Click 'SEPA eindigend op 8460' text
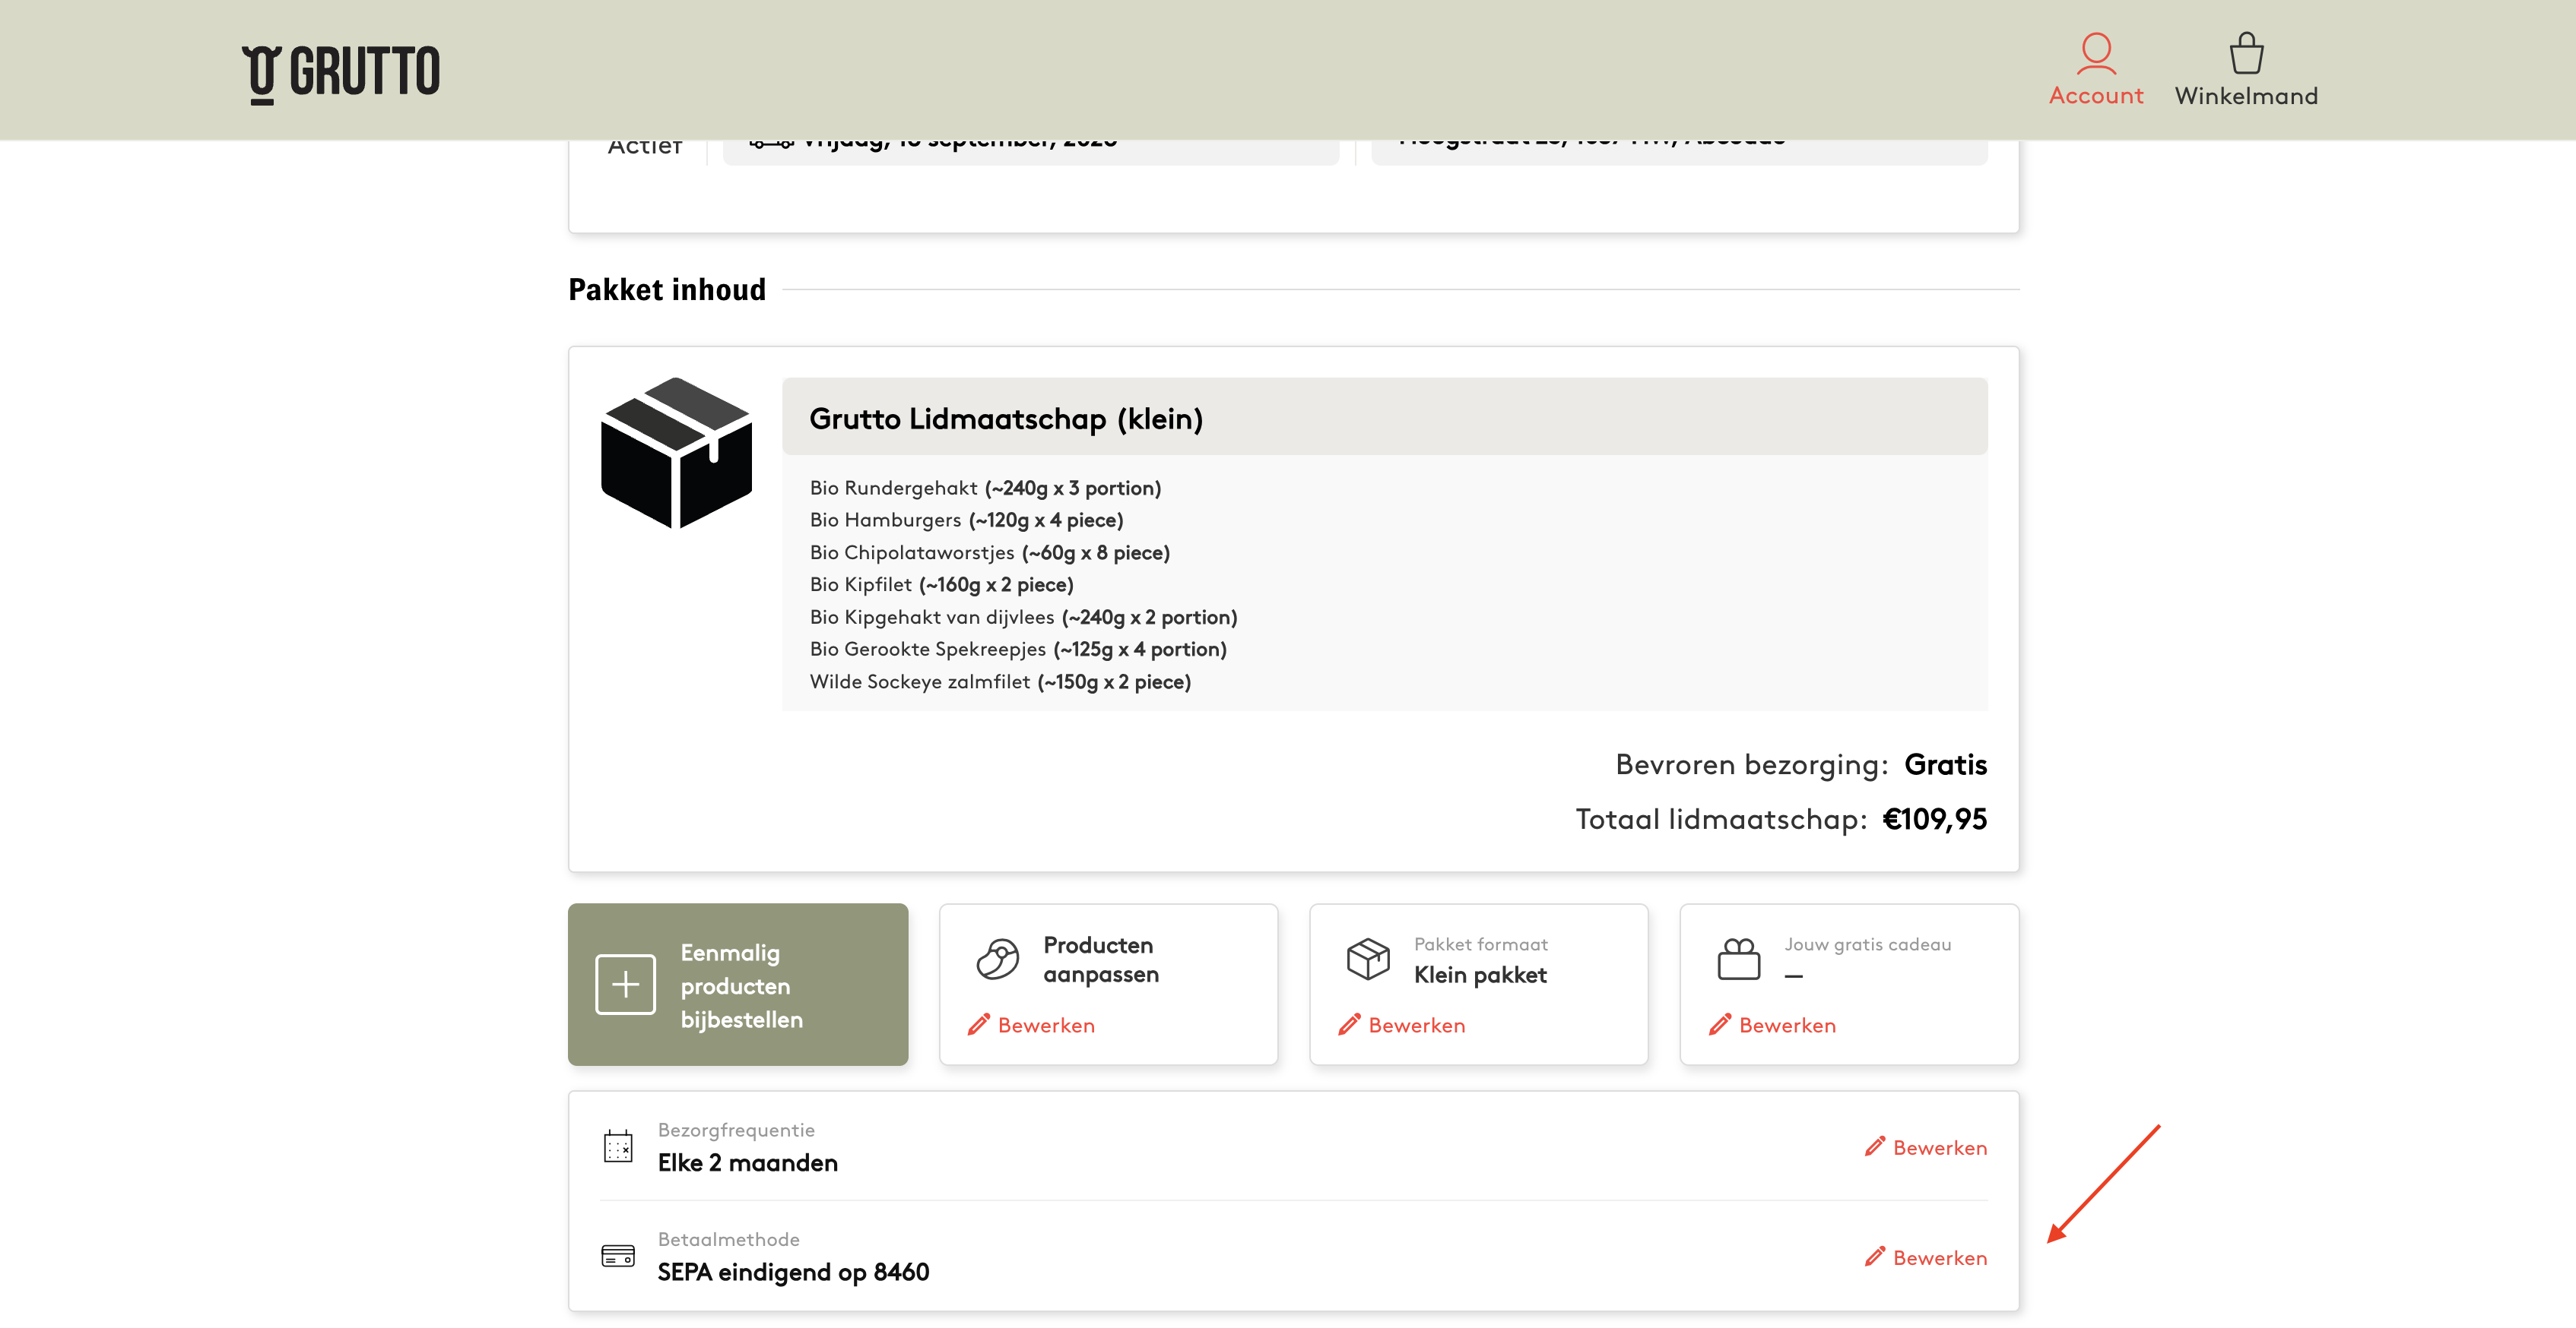The image size is (2576, 1328). coord(793,1272)
